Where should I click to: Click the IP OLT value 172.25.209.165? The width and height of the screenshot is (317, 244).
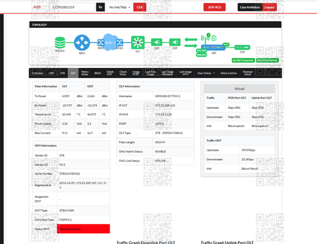pos(165,105)
